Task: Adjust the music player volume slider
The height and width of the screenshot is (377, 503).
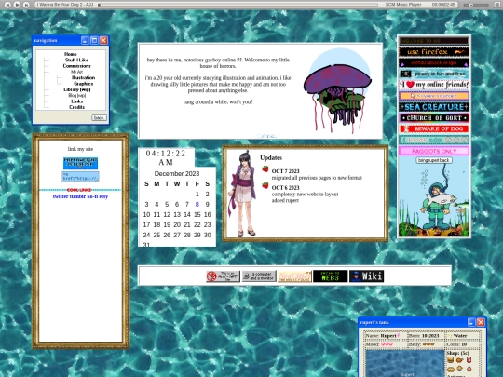Action: (x=476, y=5)
